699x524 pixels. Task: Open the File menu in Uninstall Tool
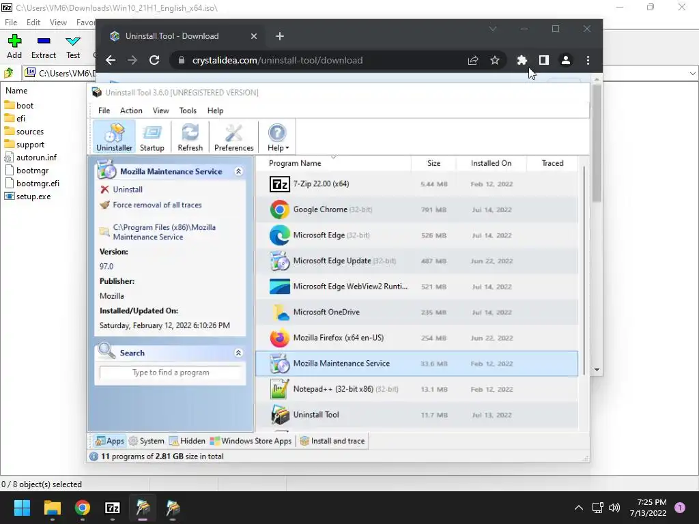point(104,111)
